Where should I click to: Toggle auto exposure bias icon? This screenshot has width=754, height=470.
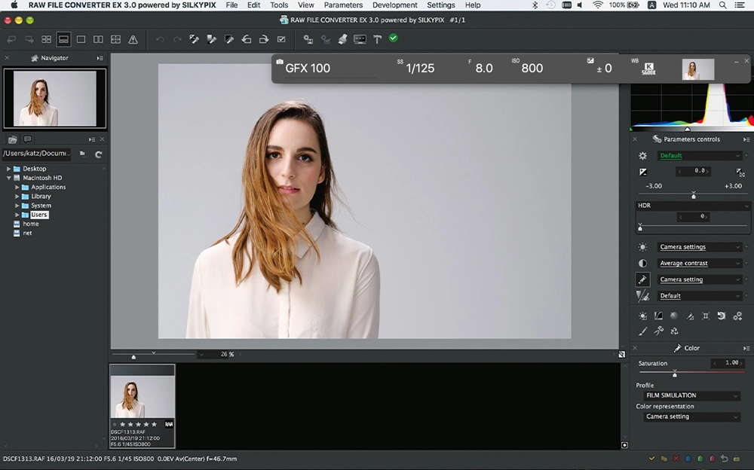[x=740, y=172]
